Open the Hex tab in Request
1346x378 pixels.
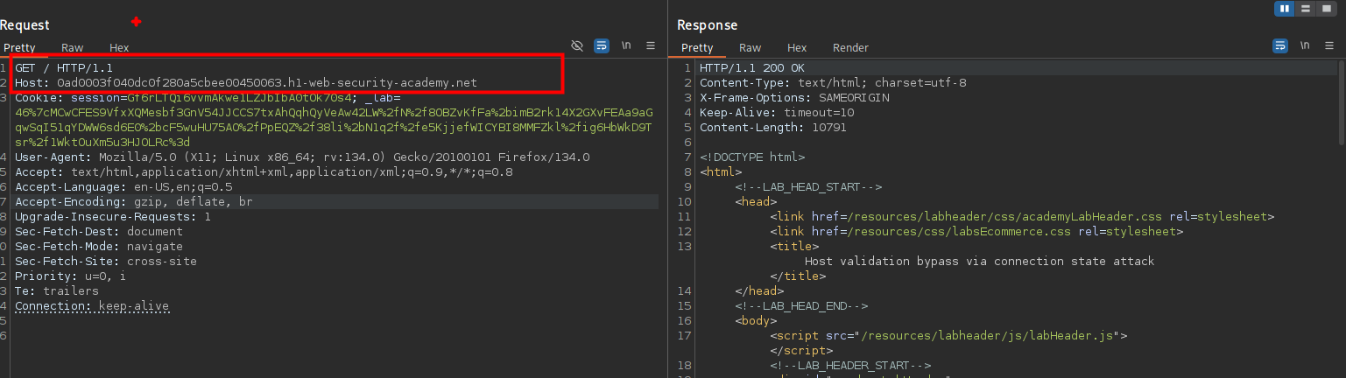point(119,48)
